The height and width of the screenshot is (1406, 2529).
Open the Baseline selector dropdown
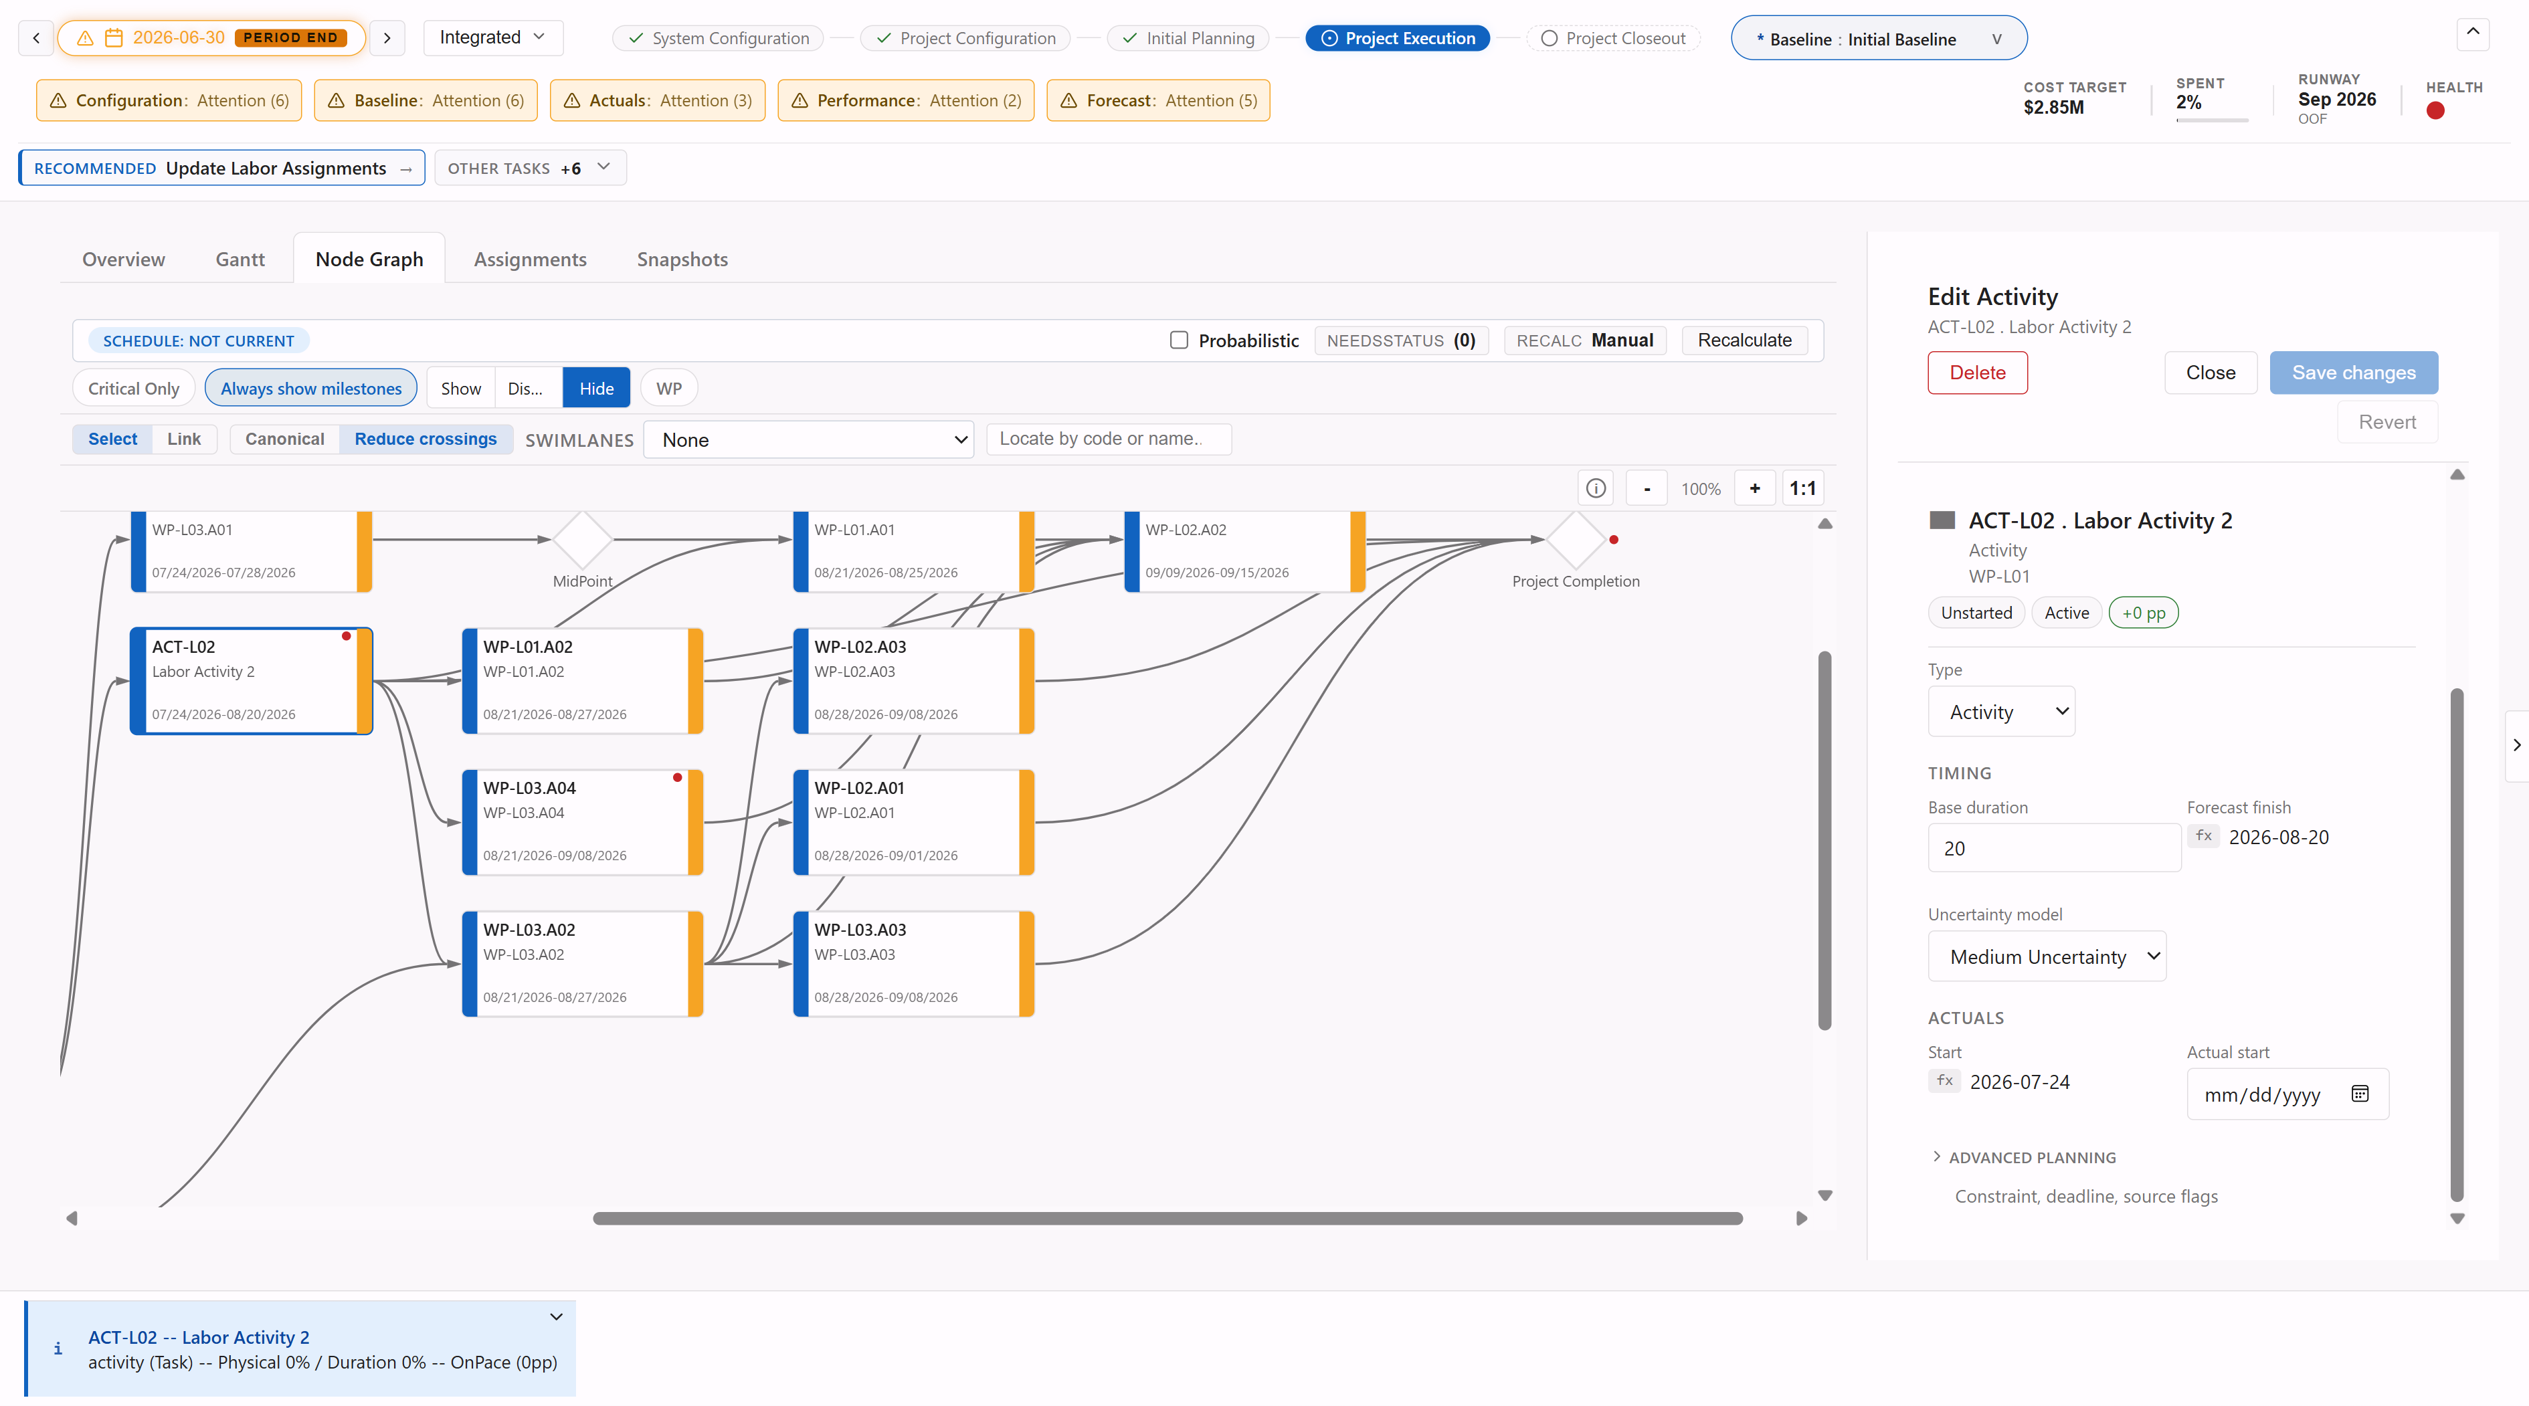pos(1878,38)
